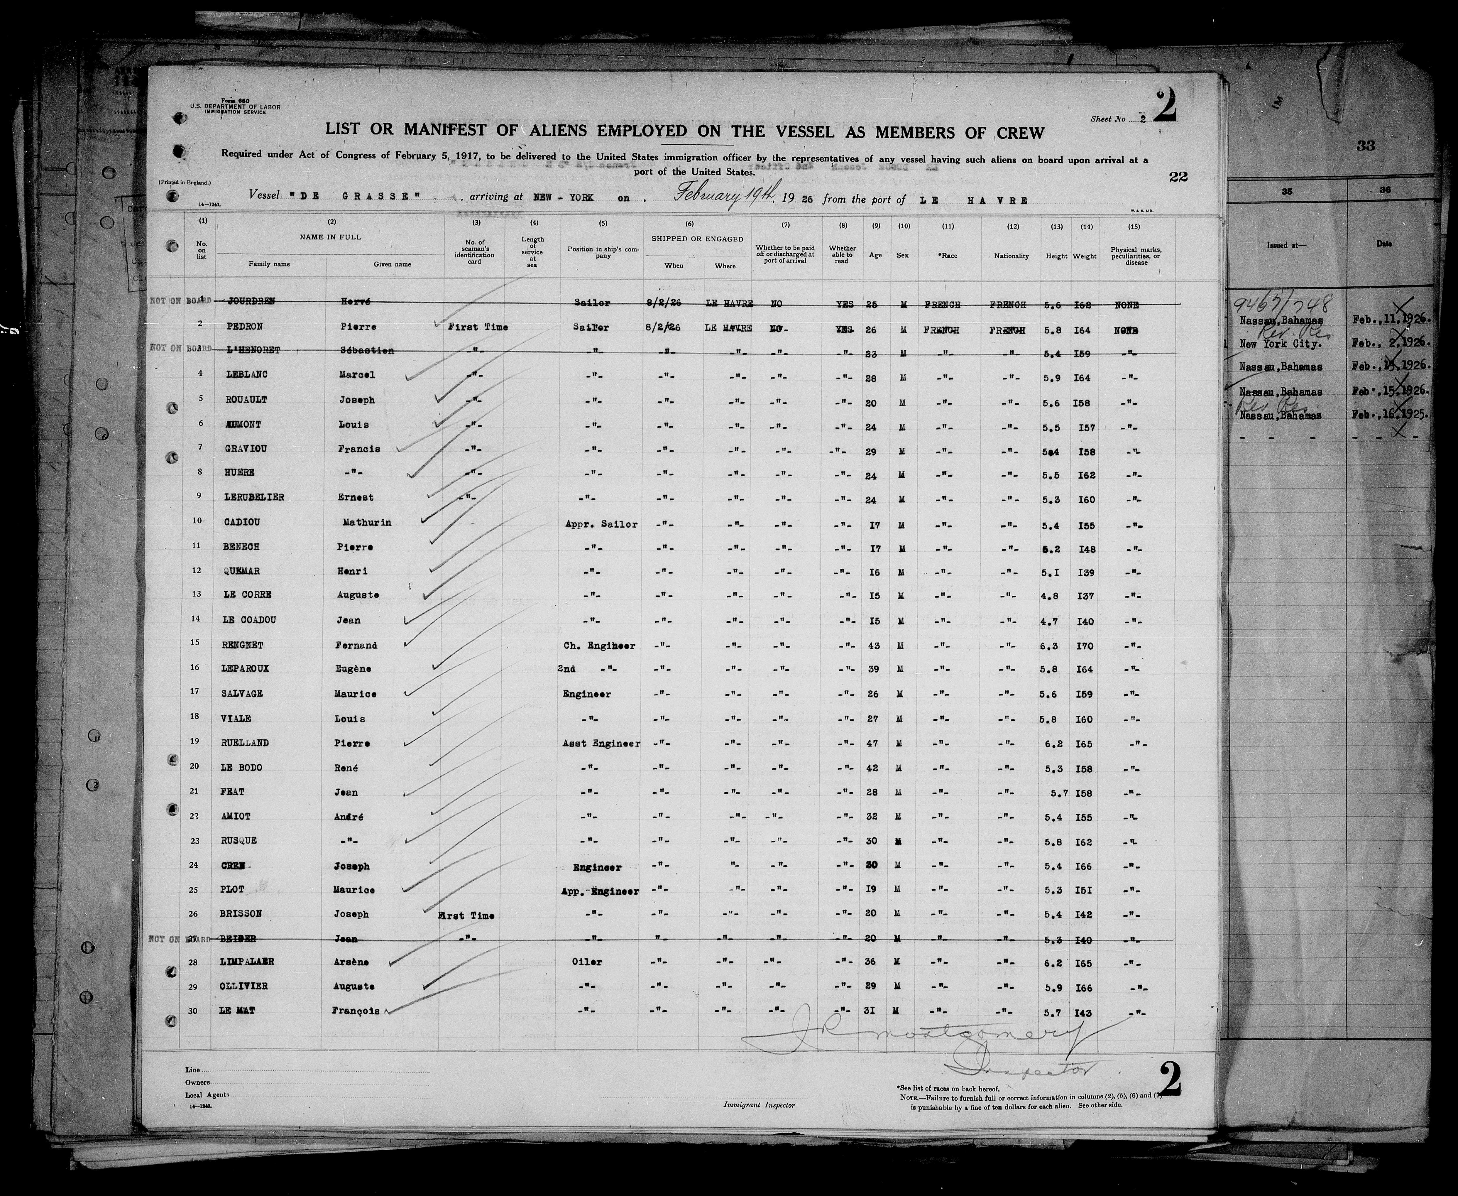
Task: Click the Owners line at page bottom
Action: point(307,1082)
